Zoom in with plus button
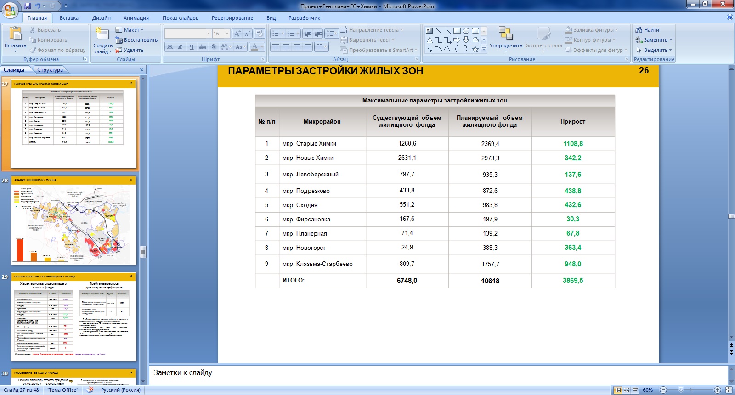Image resolution: width=735 pixels, height=395 pixels. point(718,390)
